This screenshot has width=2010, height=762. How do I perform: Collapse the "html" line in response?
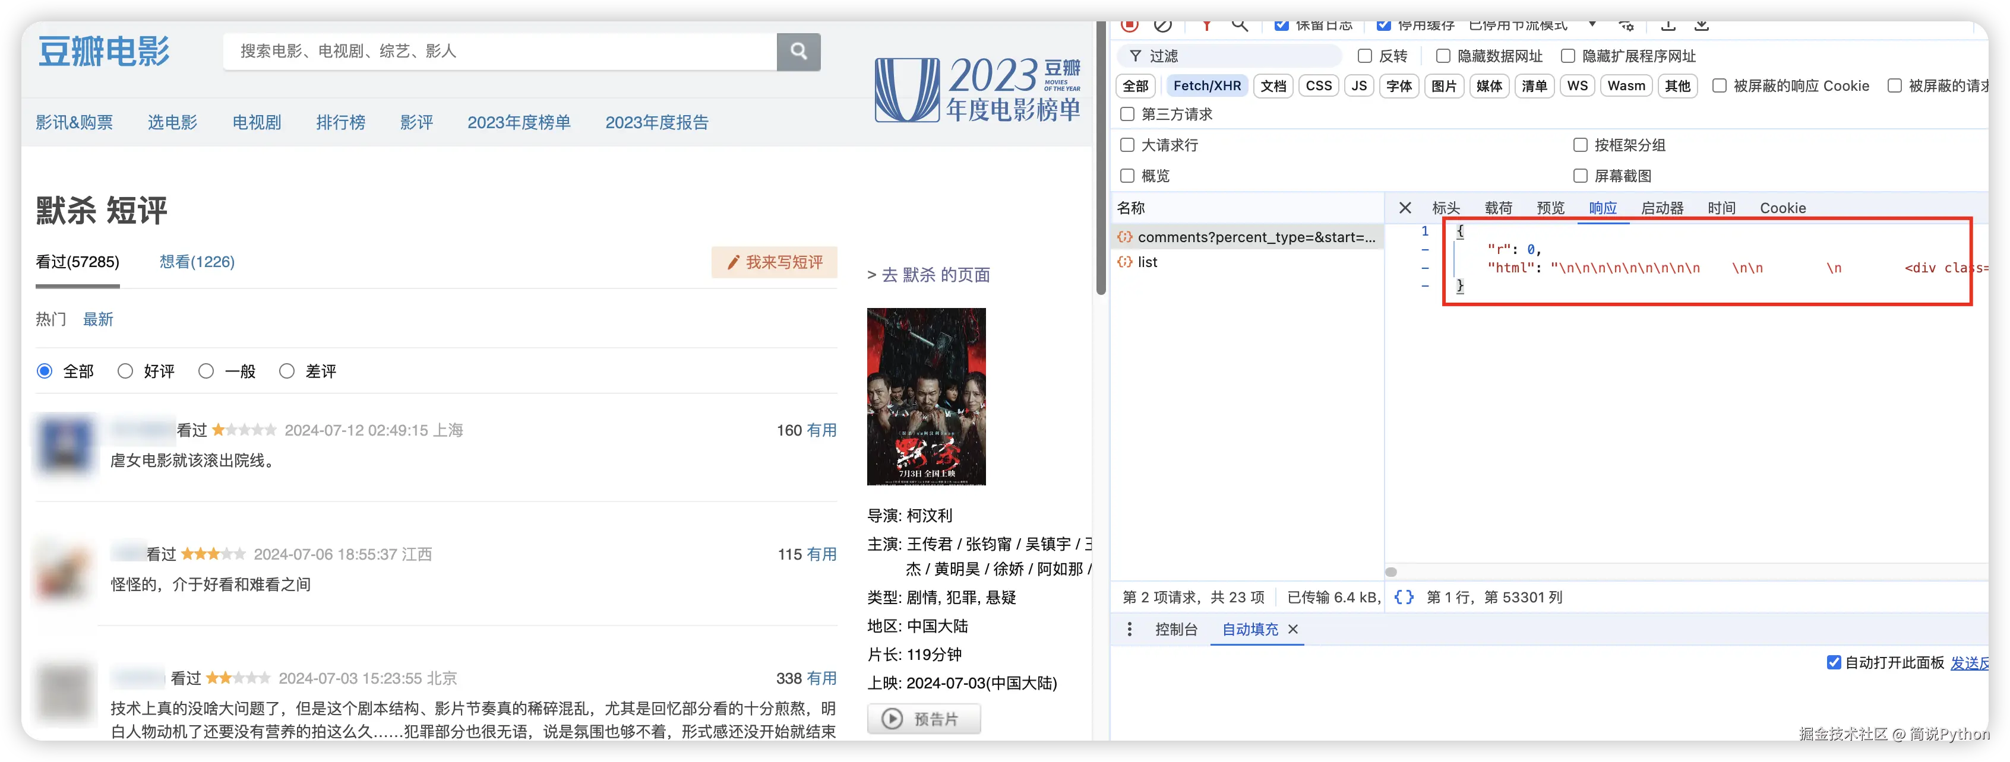(x=1425, y=268)
